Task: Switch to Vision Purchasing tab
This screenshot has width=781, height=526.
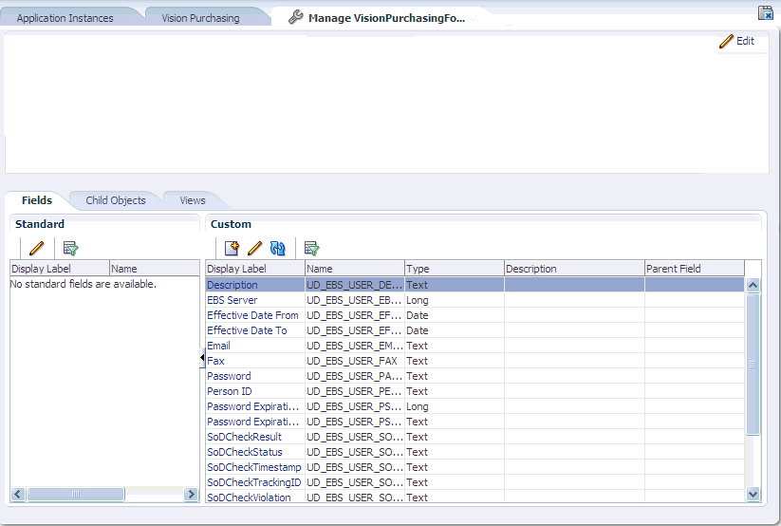Action: click(200, 18)
